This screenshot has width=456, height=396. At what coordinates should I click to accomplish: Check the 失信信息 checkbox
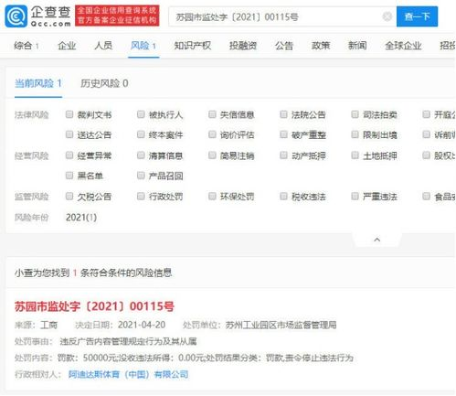[x=212, y=114]
